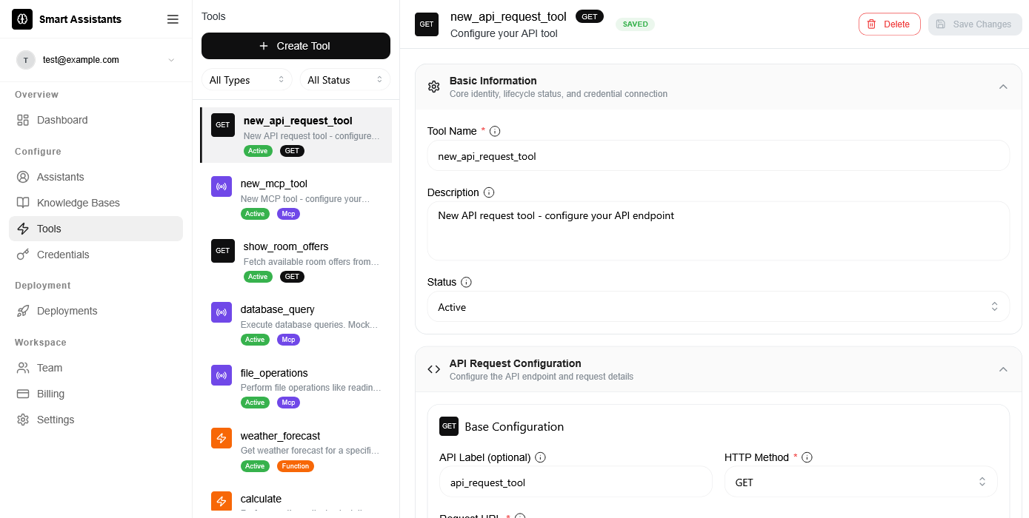Click the Basic Information gear icon
The width and height of the screenshot is (1029, 518).
pyautogui.click(x=434, y=87)
